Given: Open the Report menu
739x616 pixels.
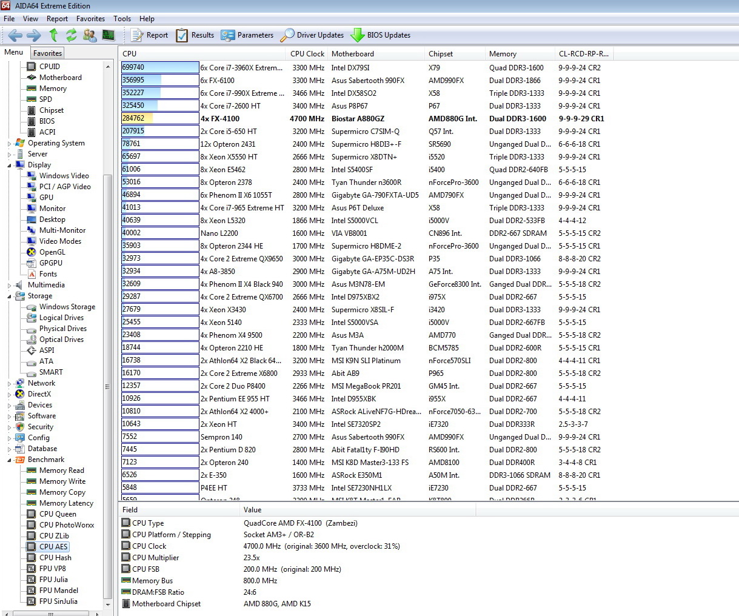Looking at the screenshot, I should click(x=57, y=19).
